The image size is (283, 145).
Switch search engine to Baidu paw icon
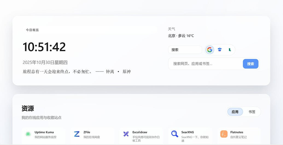coord(220,50)
